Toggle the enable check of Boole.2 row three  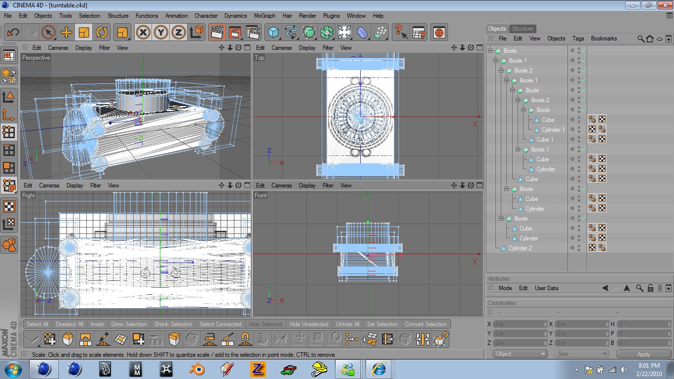pos(584,70)
